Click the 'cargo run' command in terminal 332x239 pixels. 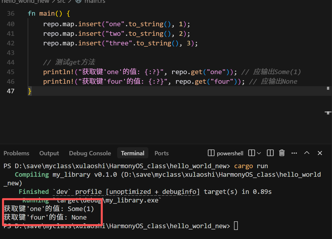click(251, 166)
